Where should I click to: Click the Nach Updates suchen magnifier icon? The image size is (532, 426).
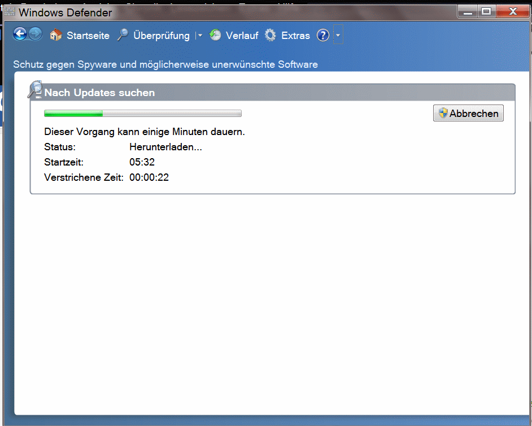[35, 90]
